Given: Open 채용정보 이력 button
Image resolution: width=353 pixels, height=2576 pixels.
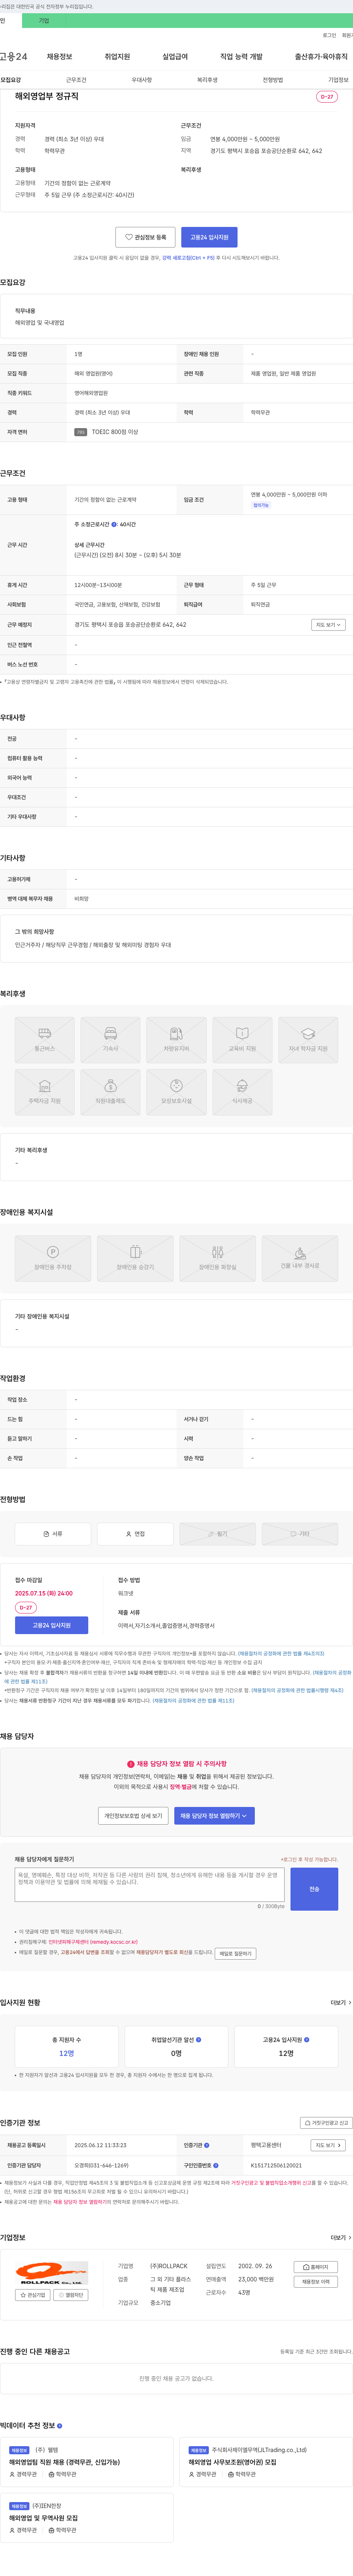Looking at the screenshot, I should (x=315, y=2282).
